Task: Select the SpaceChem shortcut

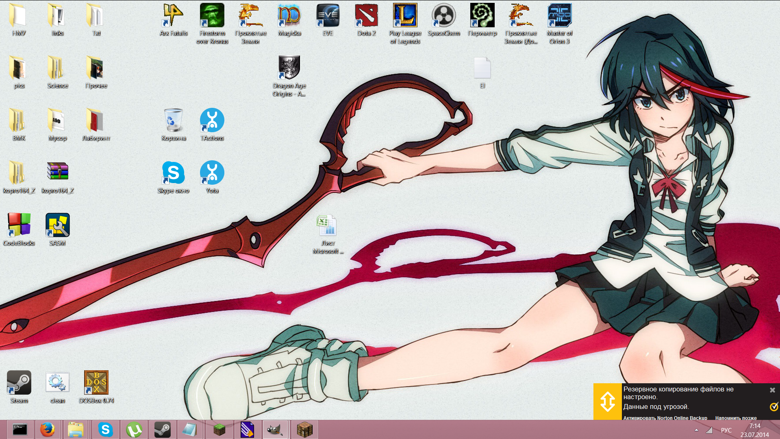Action: [443, 20]
